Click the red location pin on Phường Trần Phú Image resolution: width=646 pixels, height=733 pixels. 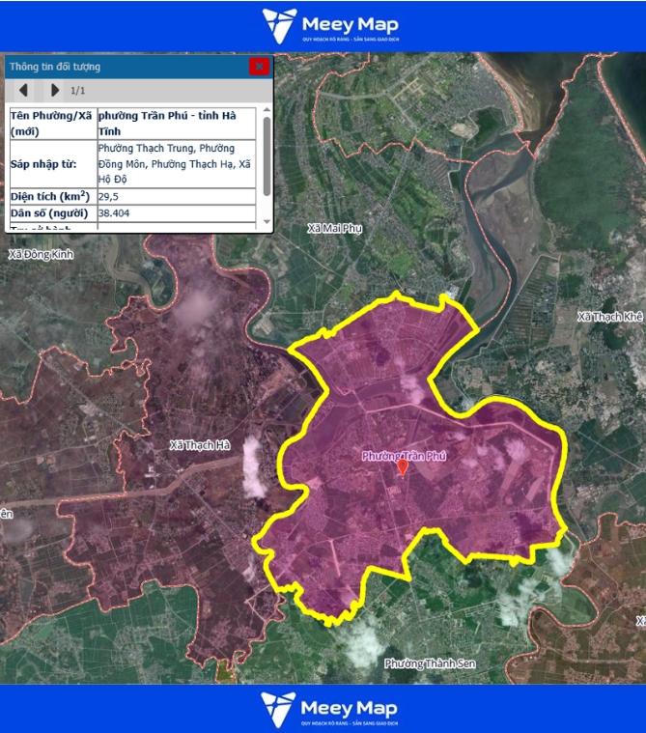pos(403,468)
